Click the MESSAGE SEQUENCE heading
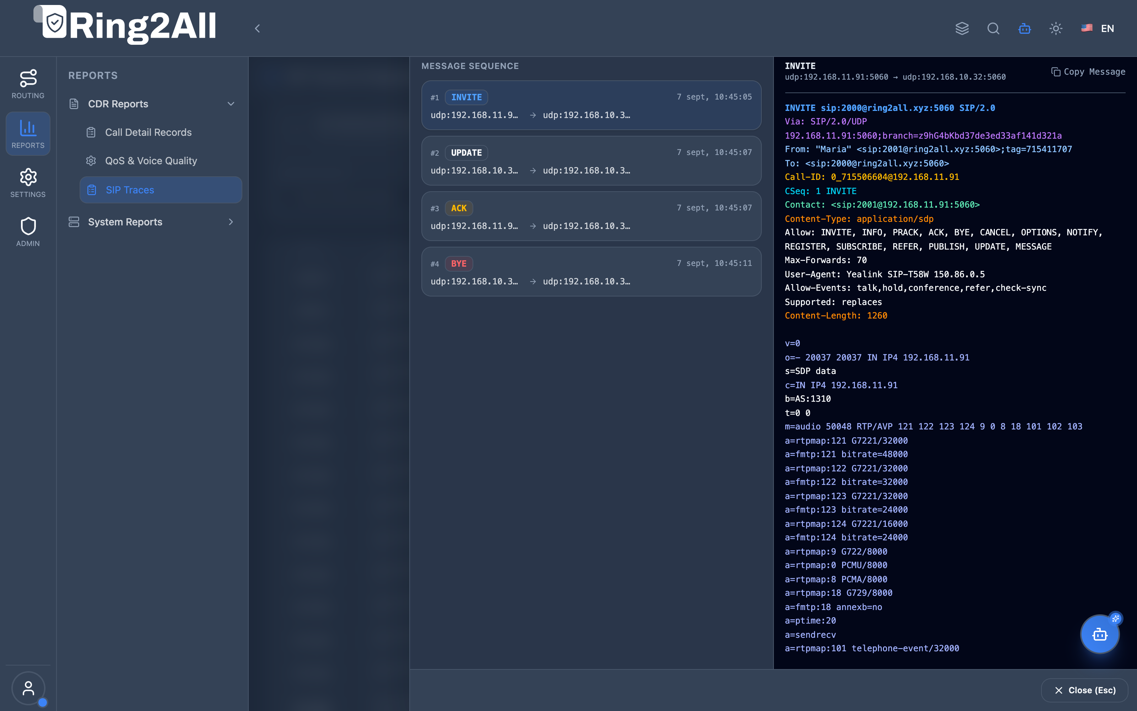 [470, 66]
